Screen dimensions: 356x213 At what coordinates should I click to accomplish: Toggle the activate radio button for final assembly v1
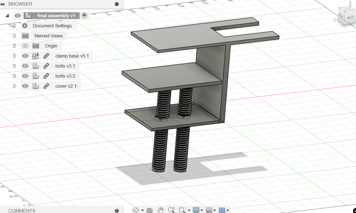click(84, 16)
